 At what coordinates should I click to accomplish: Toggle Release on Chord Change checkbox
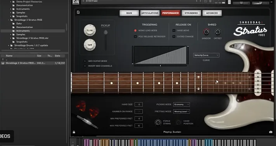click(x=174, y=36)
